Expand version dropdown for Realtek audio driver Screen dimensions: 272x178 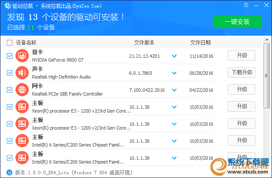click(174, 73)
